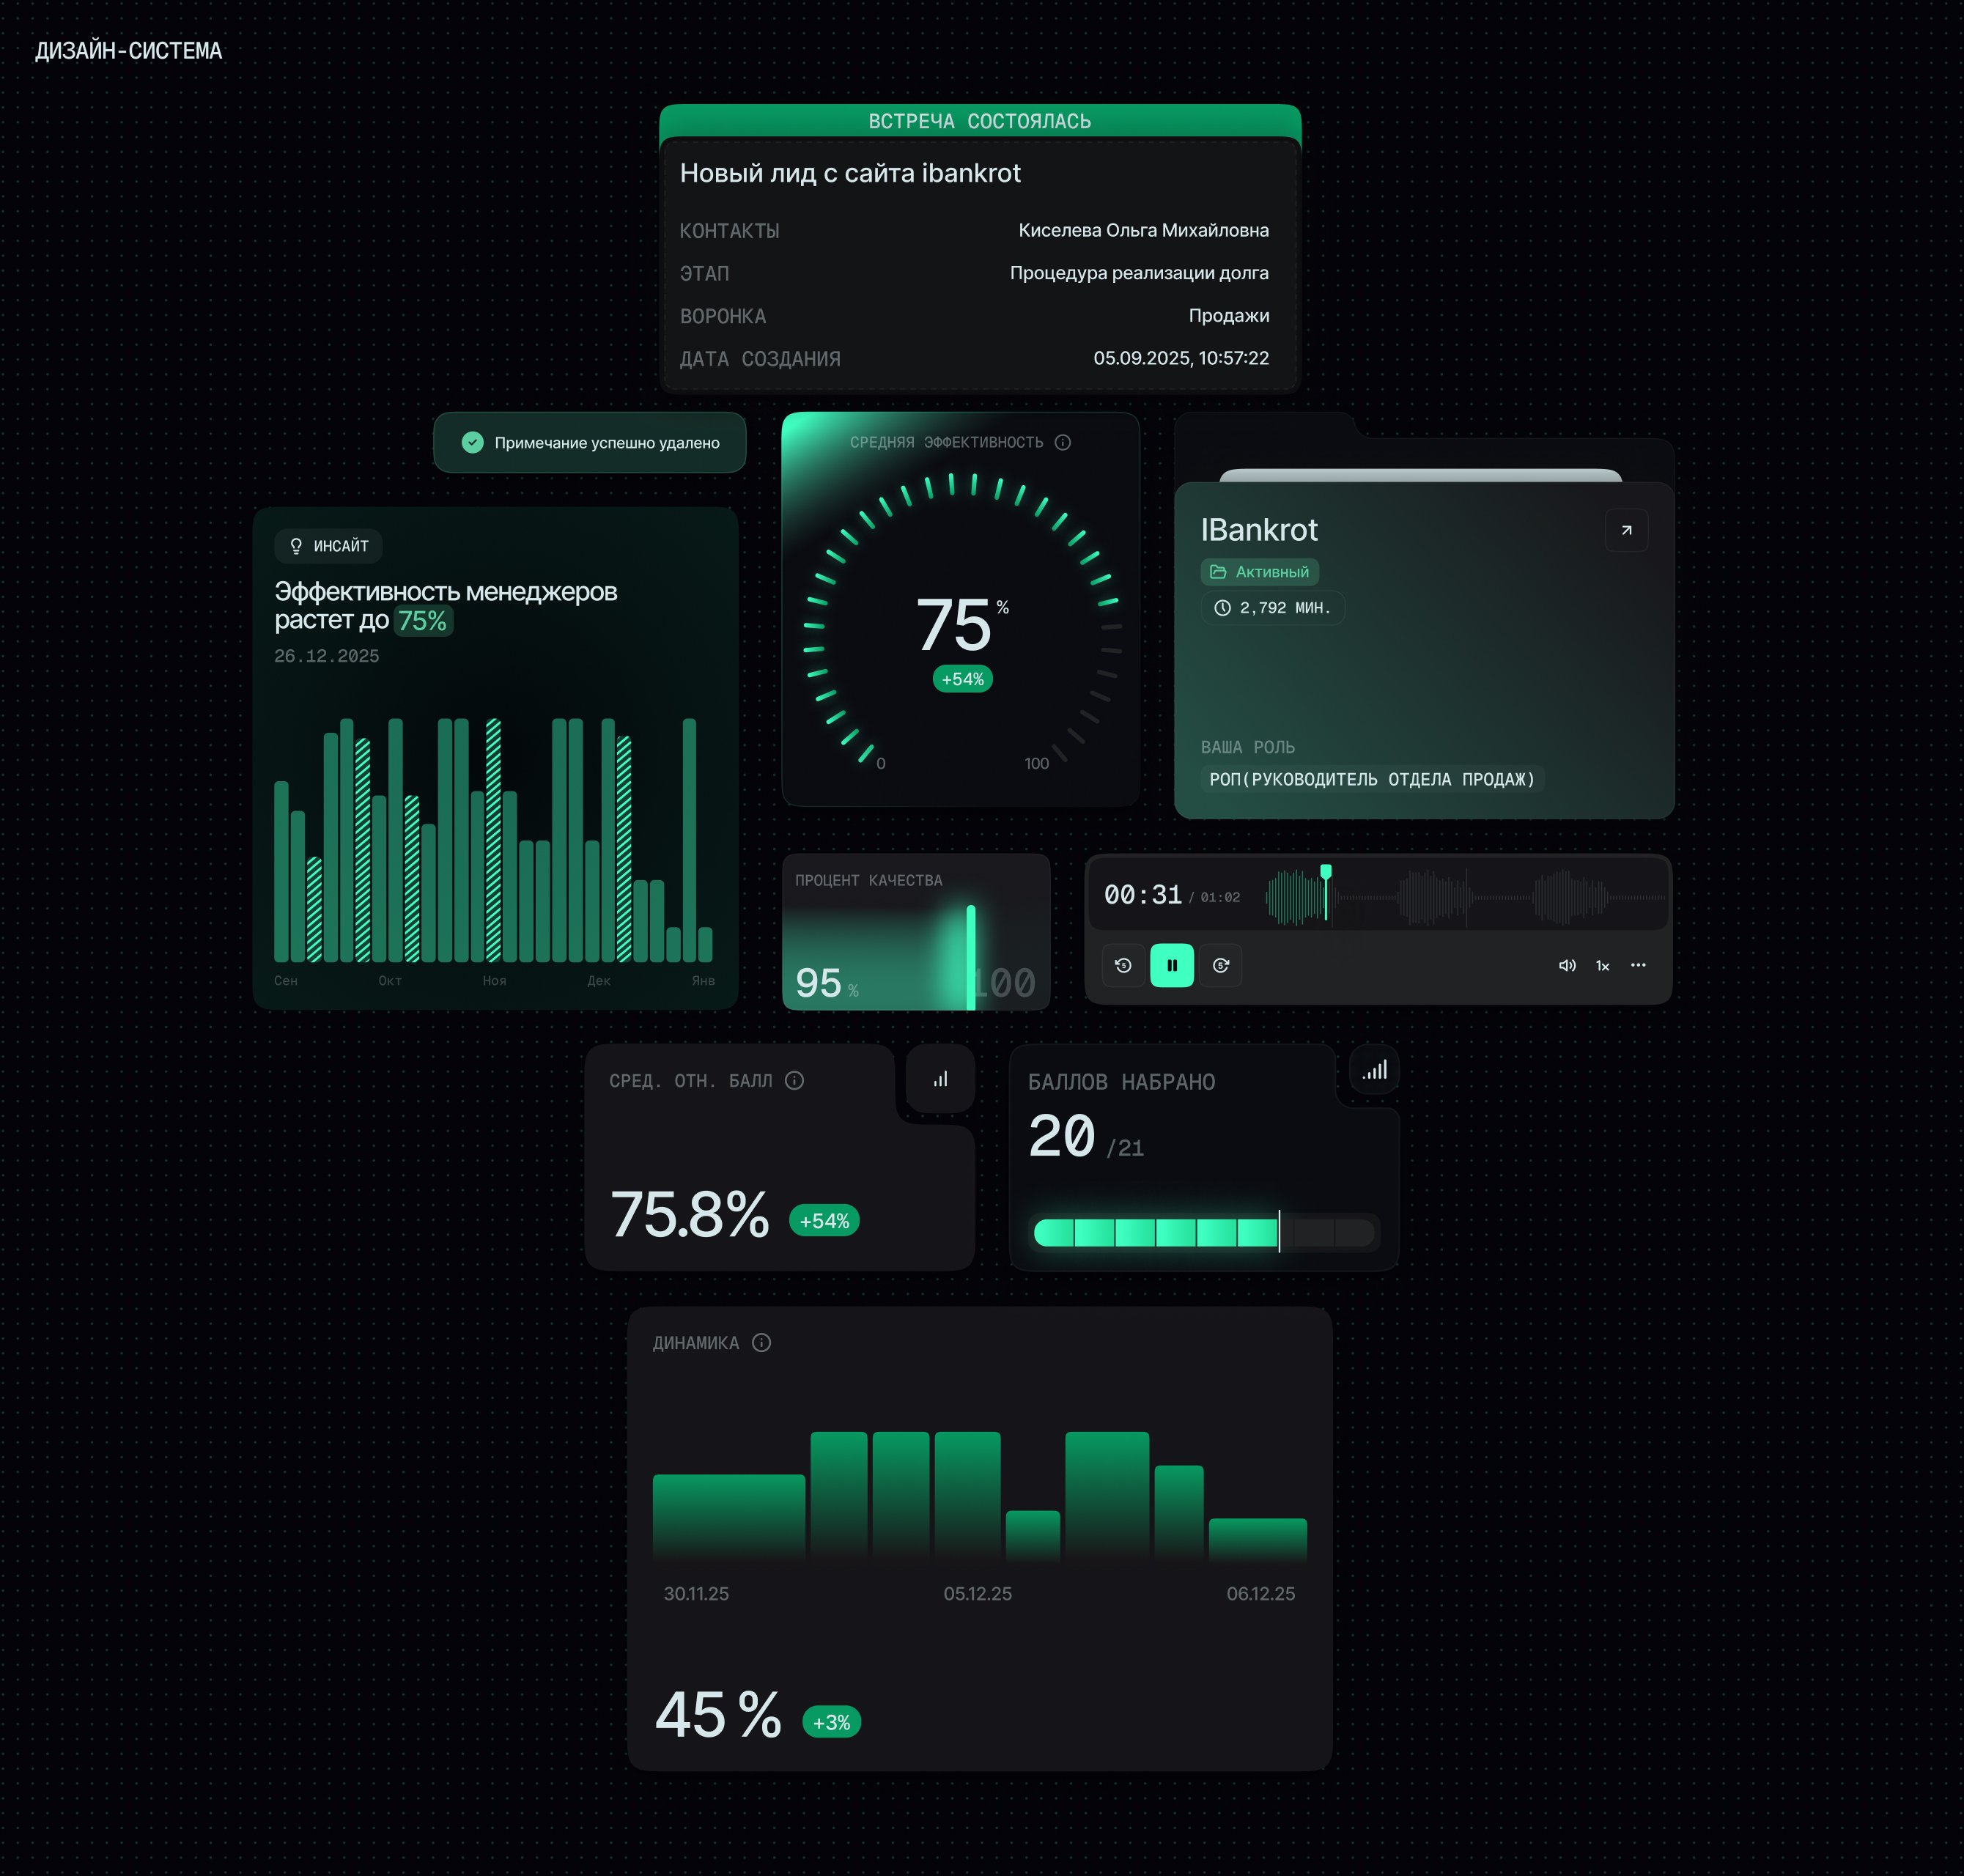Image resolution: width=1964 pixels, height=1876 pixels.
Task: Mute the player volume icon
Action: pyautogui.click(x=1566, y=965)
